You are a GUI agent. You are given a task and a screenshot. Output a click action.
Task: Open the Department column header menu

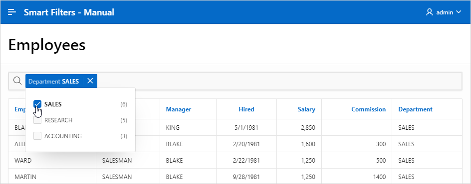point(416,109)
